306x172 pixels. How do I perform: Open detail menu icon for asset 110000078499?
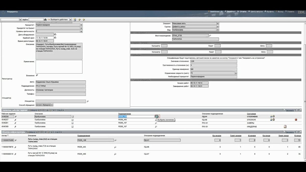[15, 140]
